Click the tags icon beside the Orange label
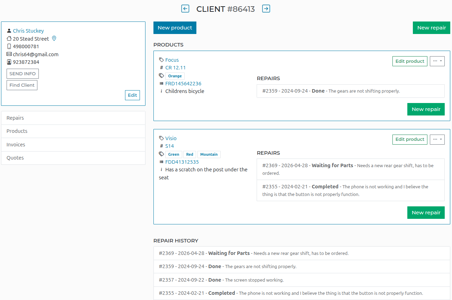Screen dimensions: 452x300 (x=161, y=76)
